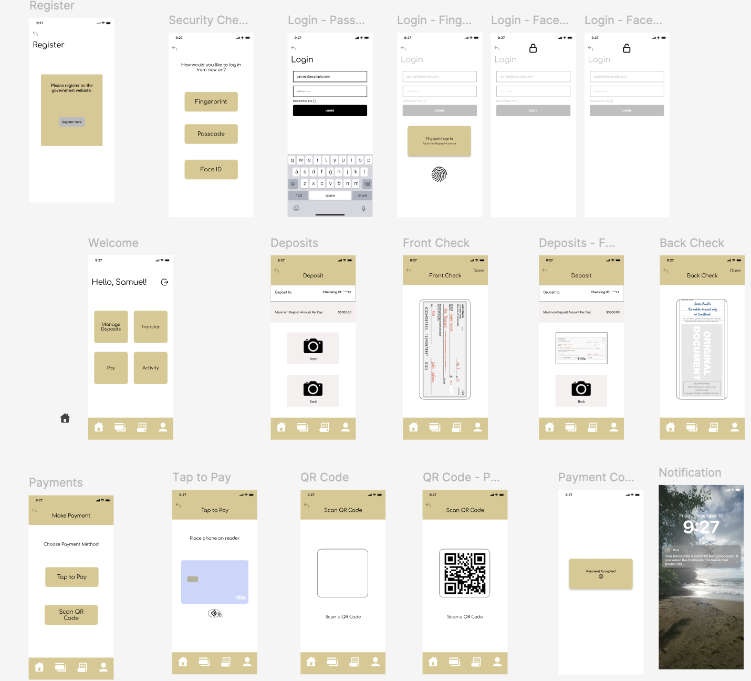Screen dimensions: 751x681
Task: Click the microphone icon on the keyboard
Action: click(363, 209)
